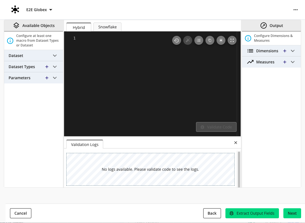Screen dimensions: 305x223
Task: Select the Hybrid tab
Action: (79, 27)
